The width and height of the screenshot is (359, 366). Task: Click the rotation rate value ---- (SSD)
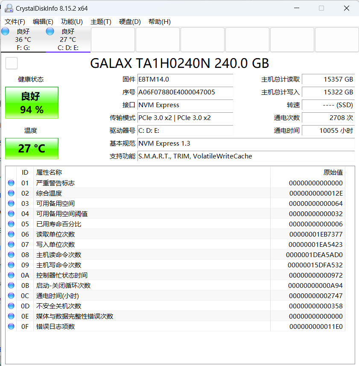(x=328, y=105)
